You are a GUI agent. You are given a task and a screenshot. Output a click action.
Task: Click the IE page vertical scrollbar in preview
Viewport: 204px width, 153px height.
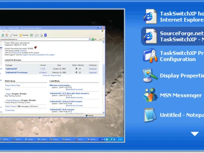pos(104,78)
